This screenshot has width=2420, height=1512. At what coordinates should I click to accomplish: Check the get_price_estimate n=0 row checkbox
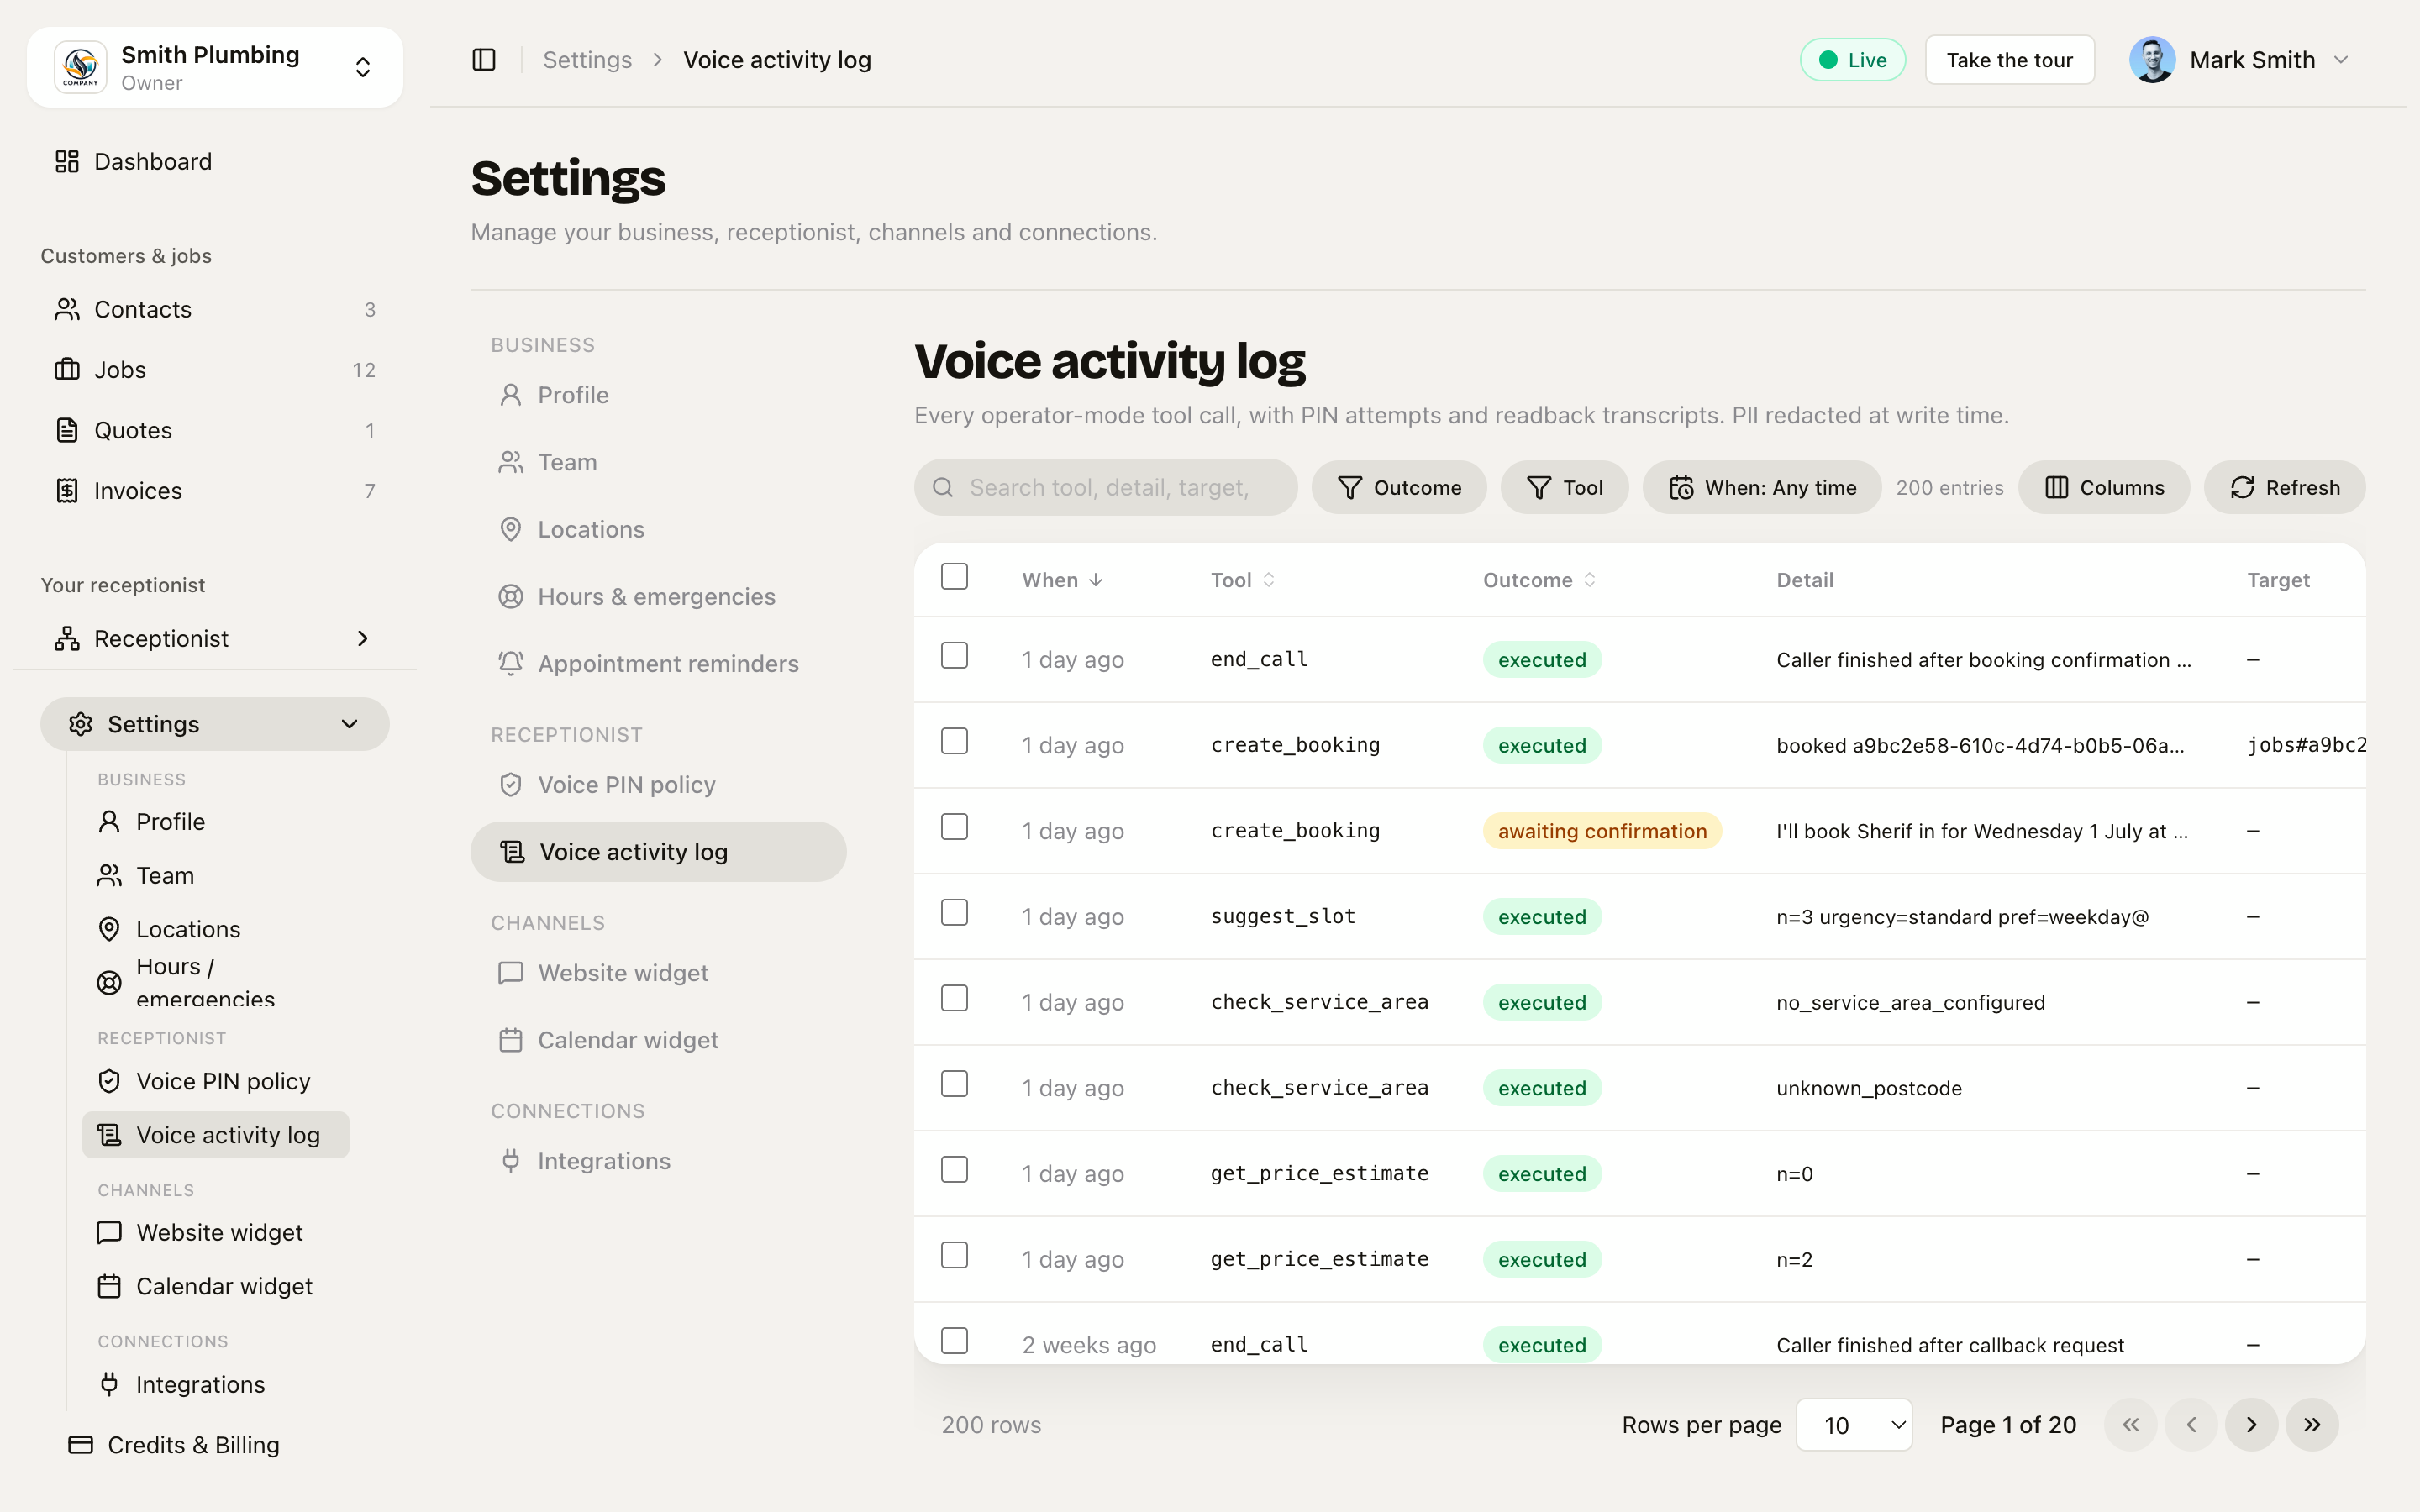click(955, 1170)
